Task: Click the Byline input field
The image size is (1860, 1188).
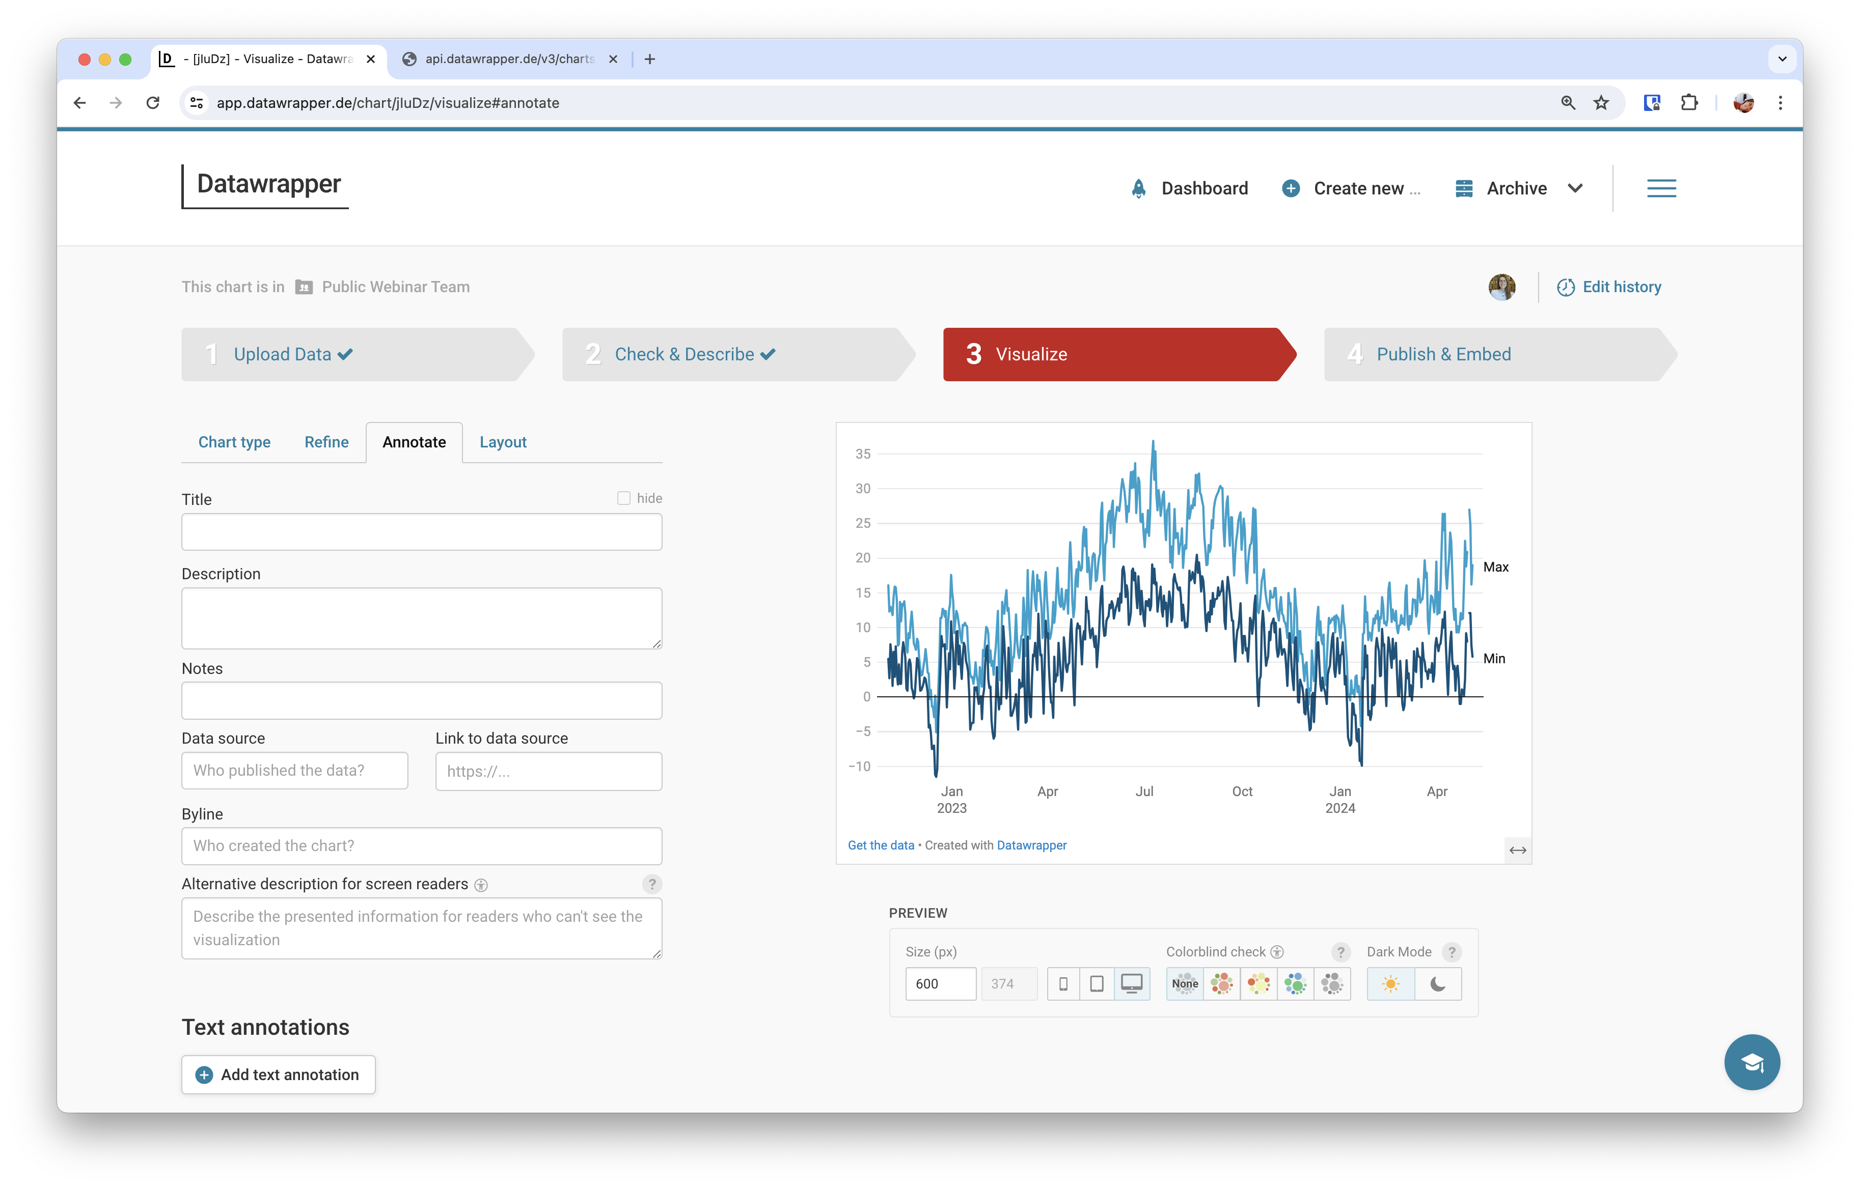Action: click(422, 846)
